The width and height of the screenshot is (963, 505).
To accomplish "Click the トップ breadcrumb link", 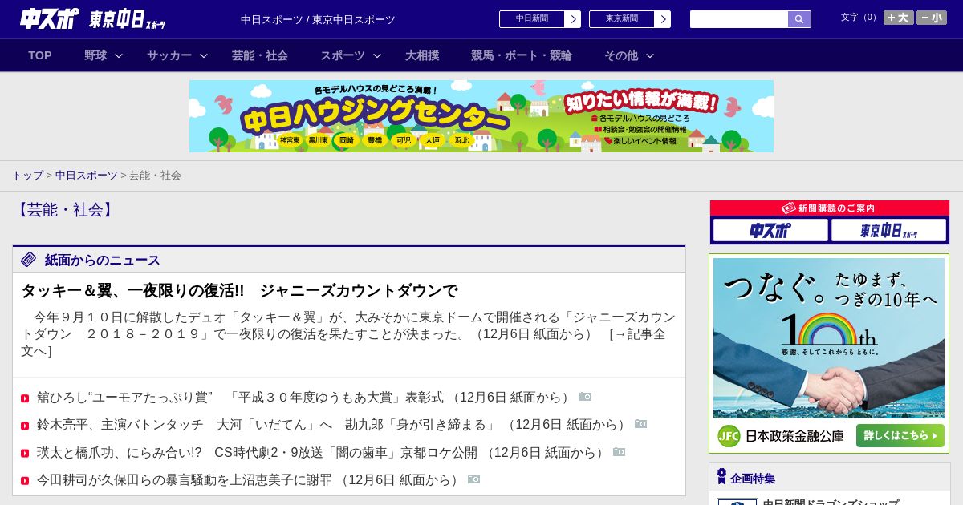I will pos(27,175).
